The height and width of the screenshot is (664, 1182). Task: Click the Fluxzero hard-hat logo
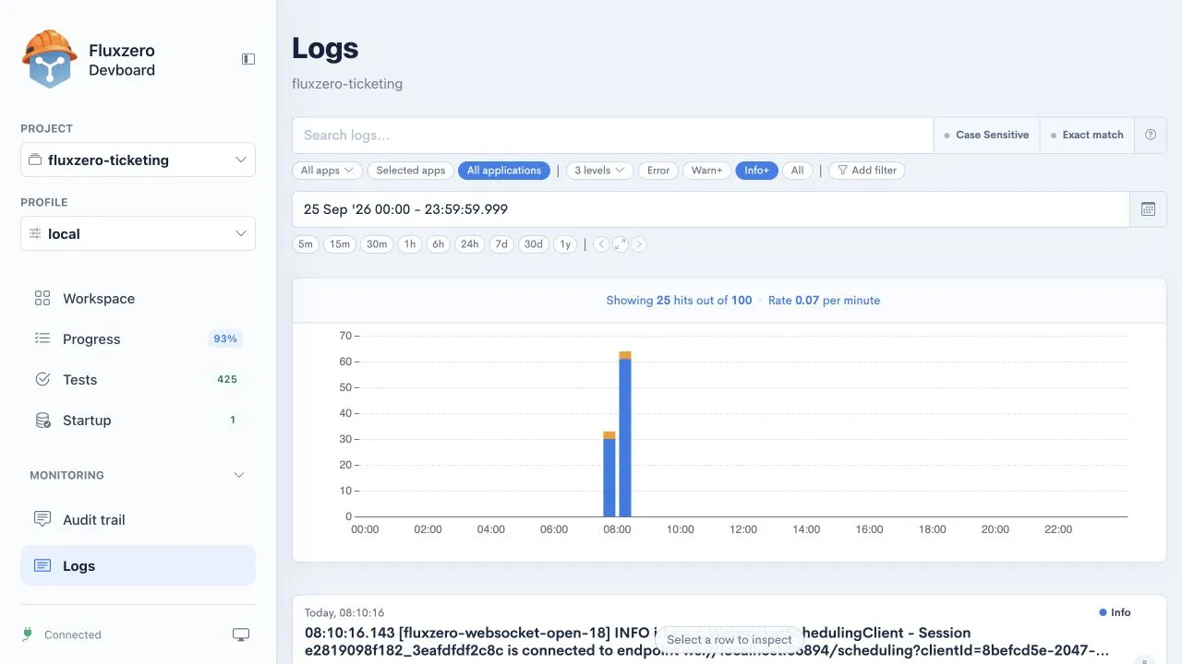49,59
